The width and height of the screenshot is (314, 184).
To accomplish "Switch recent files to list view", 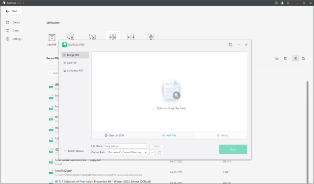I will pos(295,58).
